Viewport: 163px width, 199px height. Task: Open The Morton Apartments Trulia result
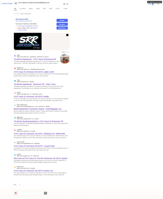pyautogui.click(x=35, y=84)
